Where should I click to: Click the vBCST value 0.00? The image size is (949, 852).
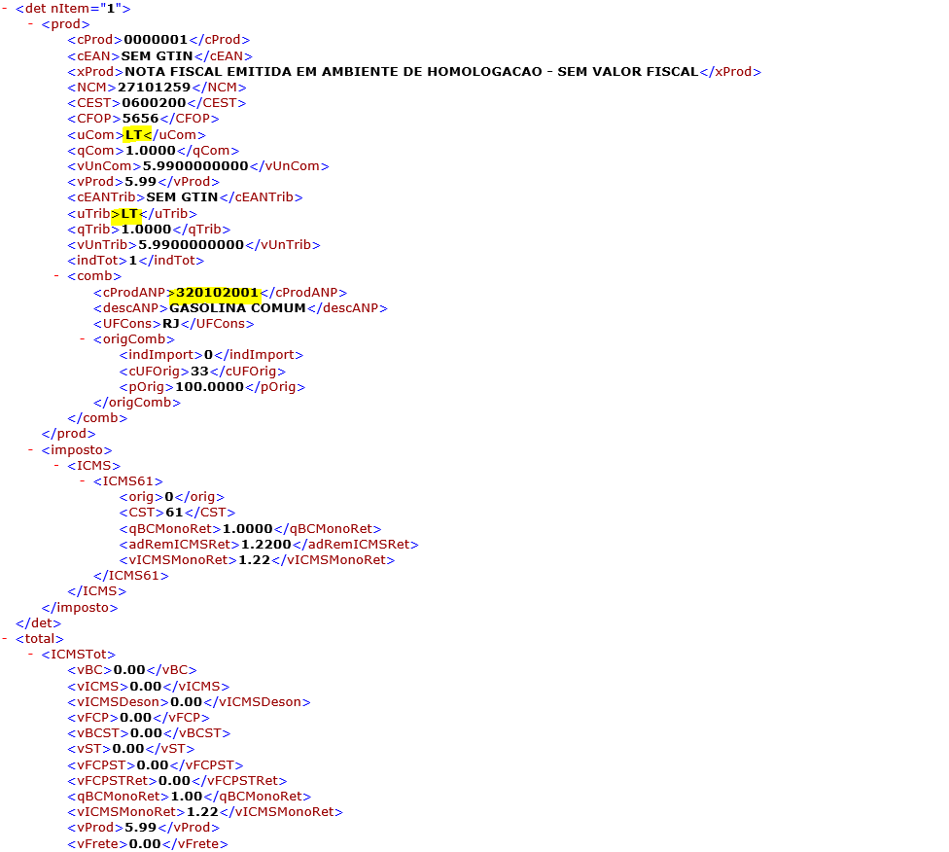[147, 733]
